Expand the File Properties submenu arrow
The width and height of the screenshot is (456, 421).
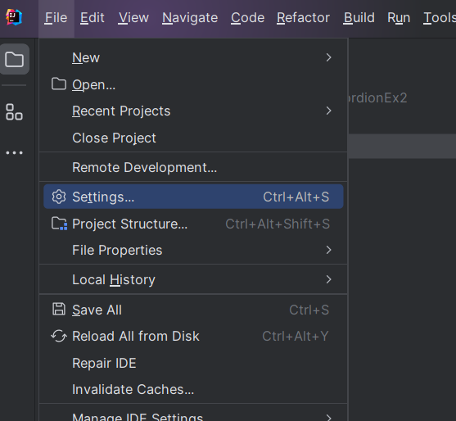tap(328, 250)
